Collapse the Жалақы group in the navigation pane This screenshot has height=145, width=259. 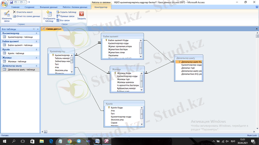[36, 57]
